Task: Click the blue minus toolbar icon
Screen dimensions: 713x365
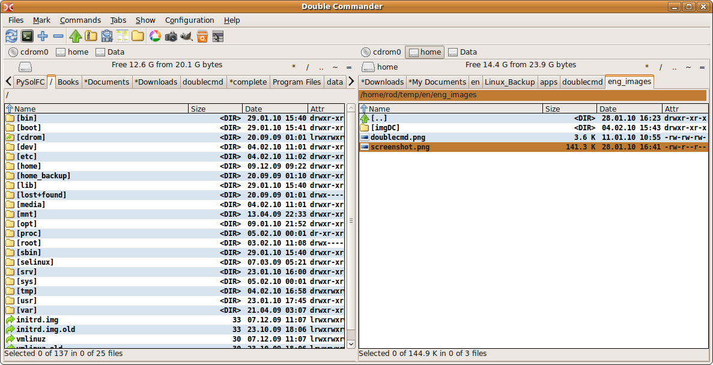Action: pos(58,36)
